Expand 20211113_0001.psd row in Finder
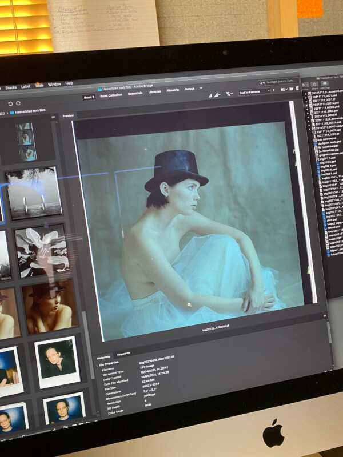The height and width of the screenshot is (457, 343). tap(306, 98)
